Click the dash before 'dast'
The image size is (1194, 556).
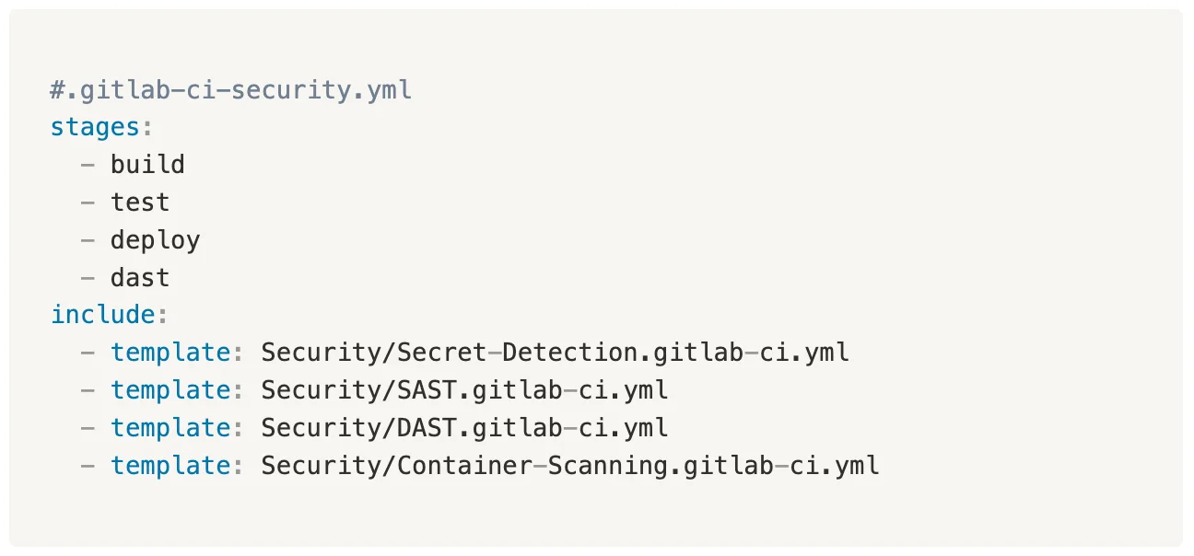tap(88, 278)
